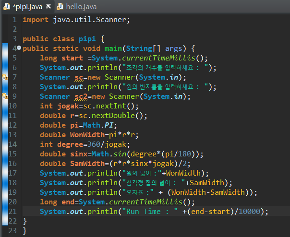The width and height of the screenshot is (290, 237).
Task: Click the Java file icon on pipi.java tab
Action: point(7,7)
